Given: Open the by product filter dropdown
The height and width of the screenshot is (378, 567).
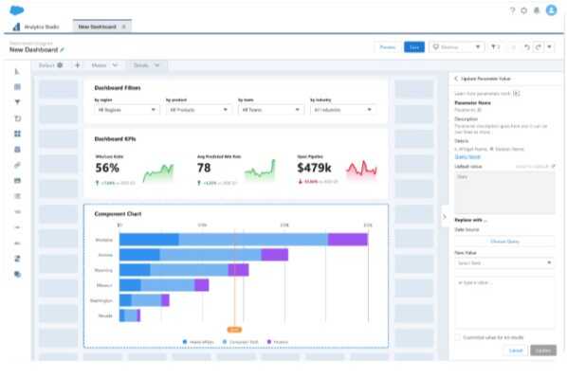Looking at the screenshot, I should pyautogui.click(x=198, y=110).
